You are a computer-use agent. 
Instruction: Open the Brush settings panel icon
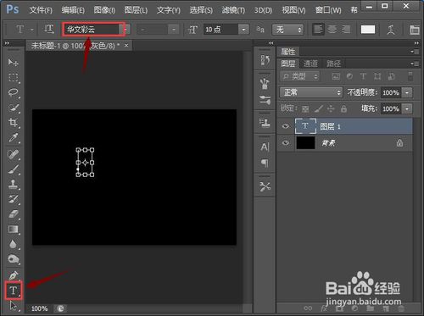point(265,100)
